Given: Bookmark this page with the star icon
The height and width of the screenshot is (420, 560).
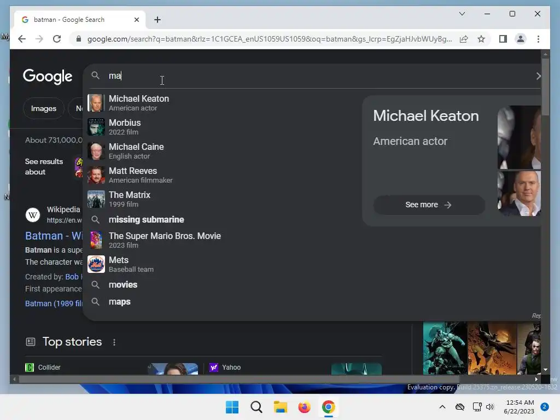Looking at the screenshot, I should pyautogui.click(x=481, y=39).
